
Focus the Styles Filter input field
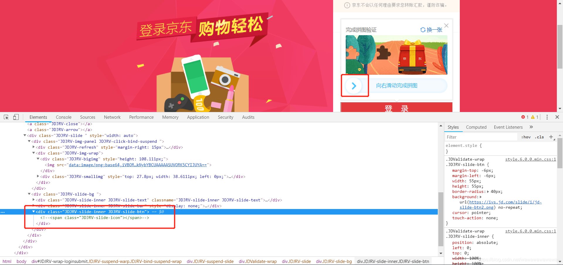click(481, 137)
